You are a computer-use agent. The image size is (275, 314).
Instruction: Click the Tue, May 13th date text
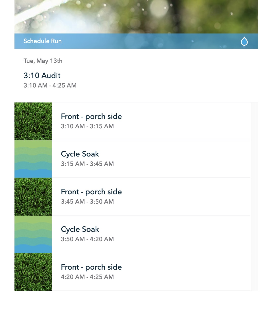tap(43, 61)
